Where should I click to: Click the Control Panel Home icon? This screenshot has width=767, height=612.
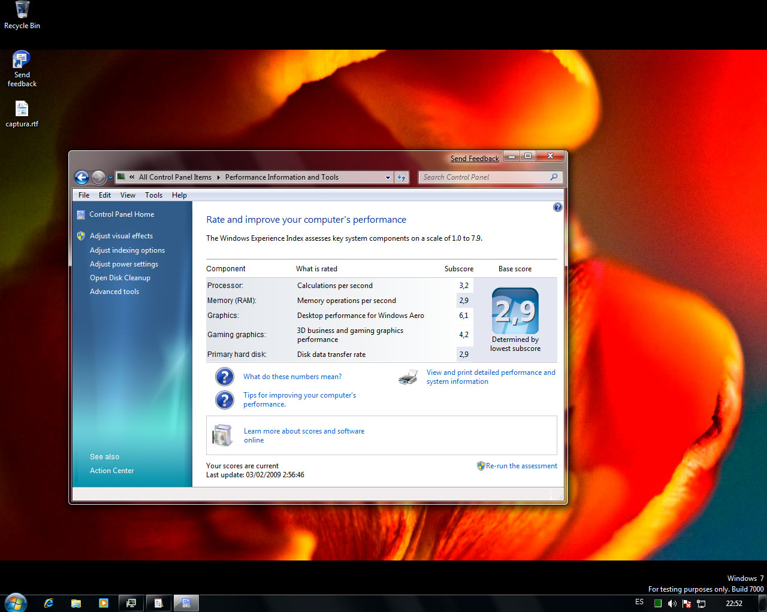coord(81,214)
